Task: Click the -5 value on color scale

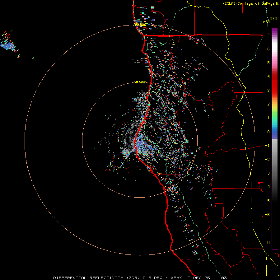Action: tap(267, 201)
